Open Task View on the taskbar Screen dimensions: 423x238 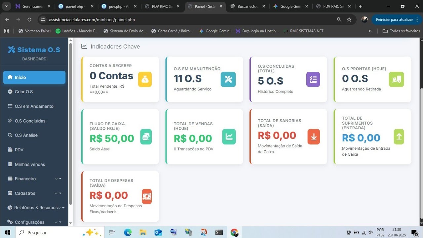click(112, 232)
